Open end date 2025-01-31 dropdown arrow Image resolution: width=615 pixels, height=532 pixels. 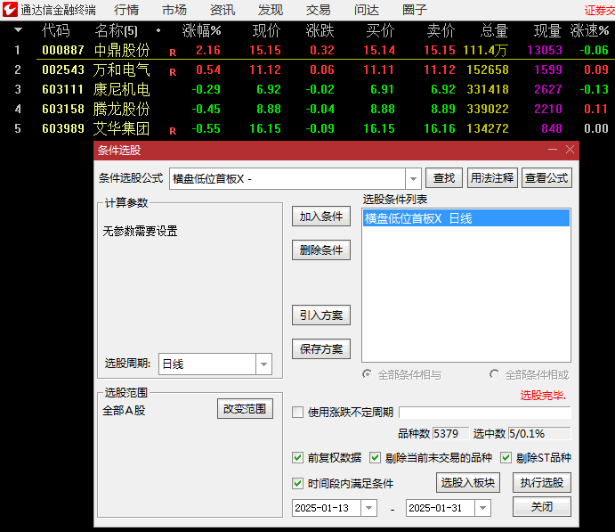[x=482, y=508]
